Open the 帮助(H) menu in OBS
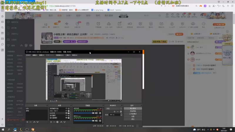Viewport: 235px width, 132px height. pos(75,55)
